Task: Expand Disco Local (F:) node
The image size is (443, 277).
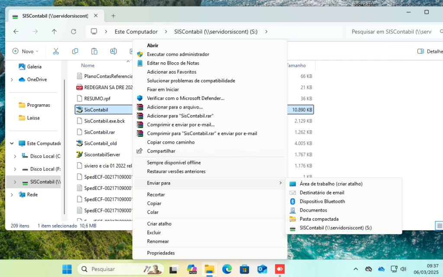Action: click(x=15, y=169)
